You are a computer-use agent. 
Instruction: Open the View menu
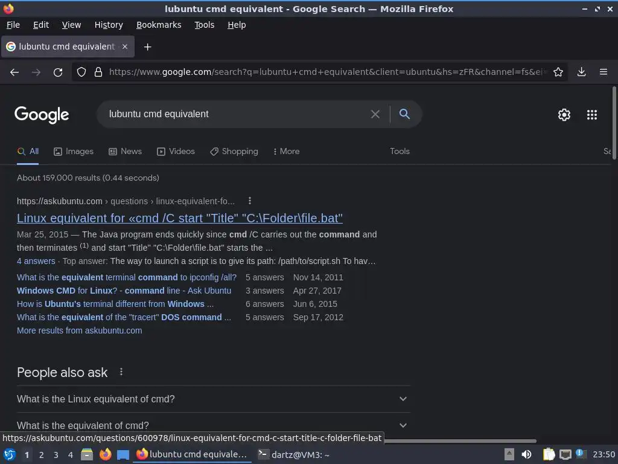(x=71, y=25)
